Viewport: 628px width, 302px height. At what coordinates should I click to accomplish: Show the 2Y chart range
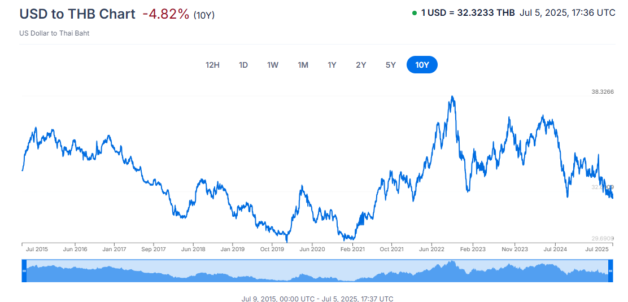click(361, 65)
